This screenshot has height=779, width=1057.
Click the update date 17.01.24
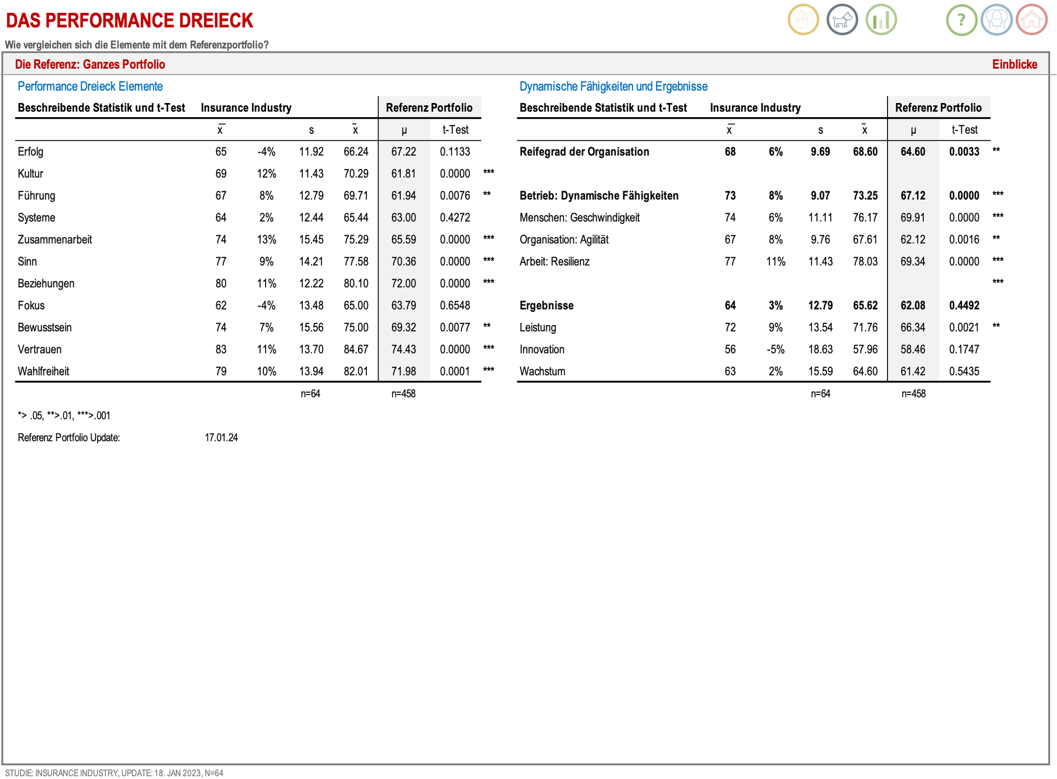[221, 438]
